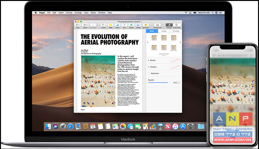Screen dimensions: 259x149
Task: Open the Shadow style preview dropdown
Action: click(x=175, y=67)
